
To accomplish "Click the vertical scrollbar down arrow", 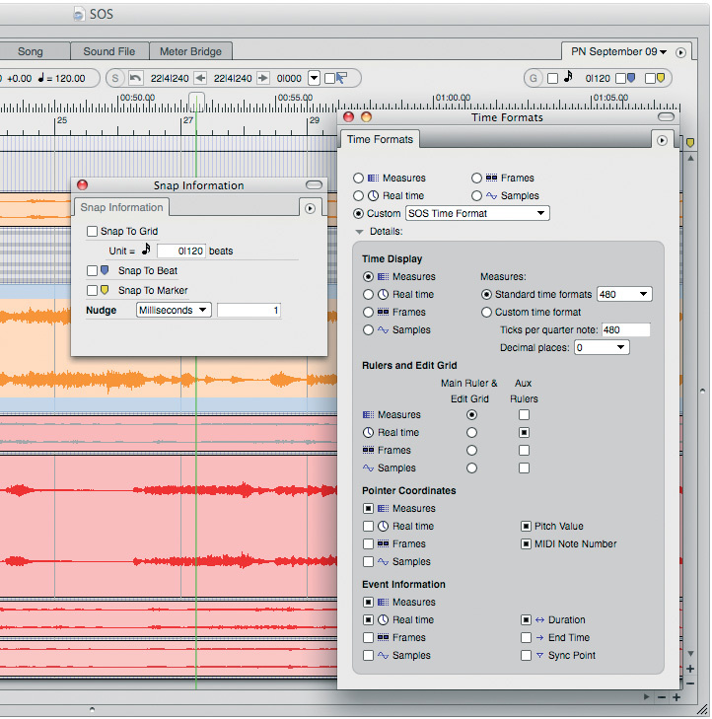I will 690,654.
